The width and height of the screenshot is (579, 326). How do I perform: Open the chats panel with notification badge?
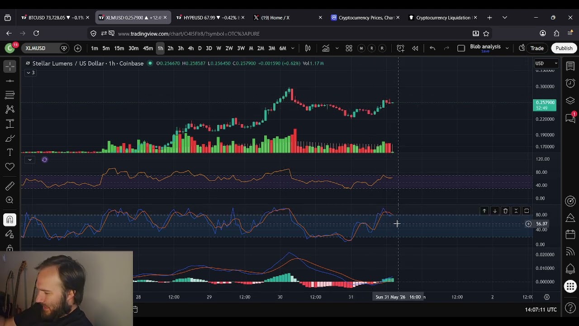coord(570,118)
